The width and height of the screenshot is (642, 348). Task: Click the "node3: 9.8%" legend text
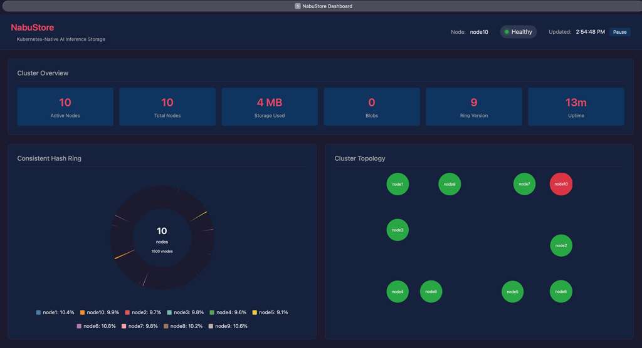189,312
